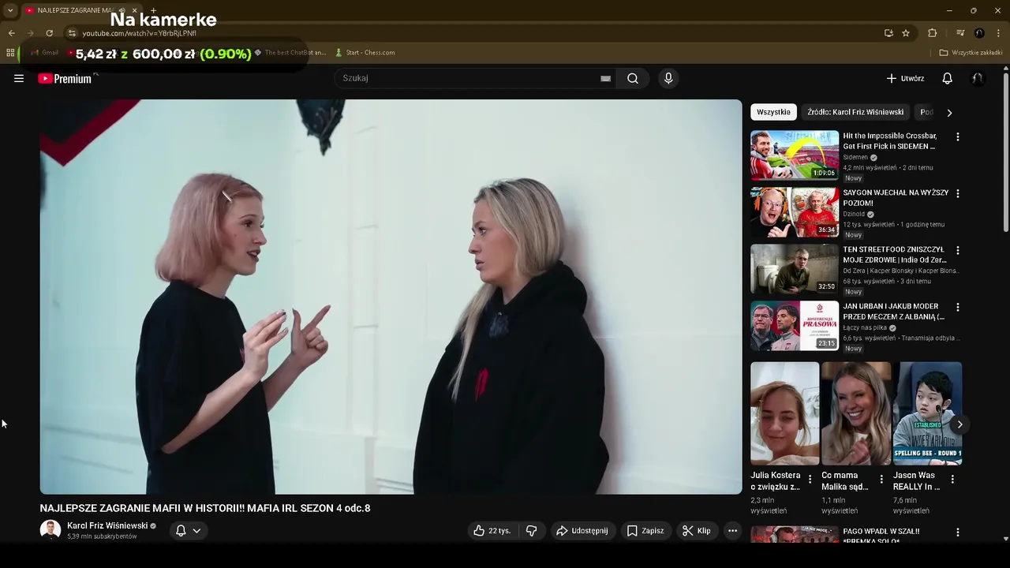Open SAYGON WJECHAŁ video thumbnail

[x=795, y=212]
